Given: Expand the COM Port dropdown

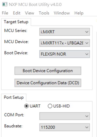Looking at the screenshot, I should (64, 116).
